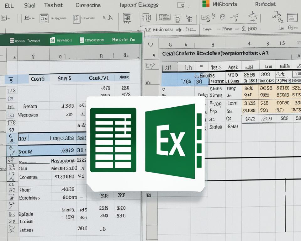Viewport: 301px width, 241px height.
Task: Click the 'Fharjl' cell
Action: [25, 190]
